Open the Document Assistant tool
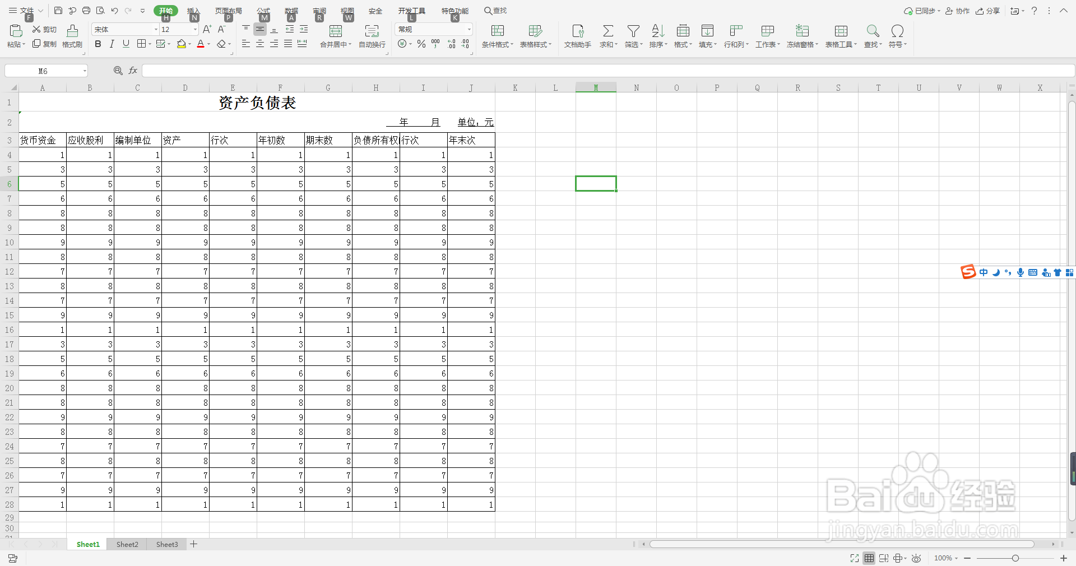Viewport: 1076px width, 566px height. [578, 31]
